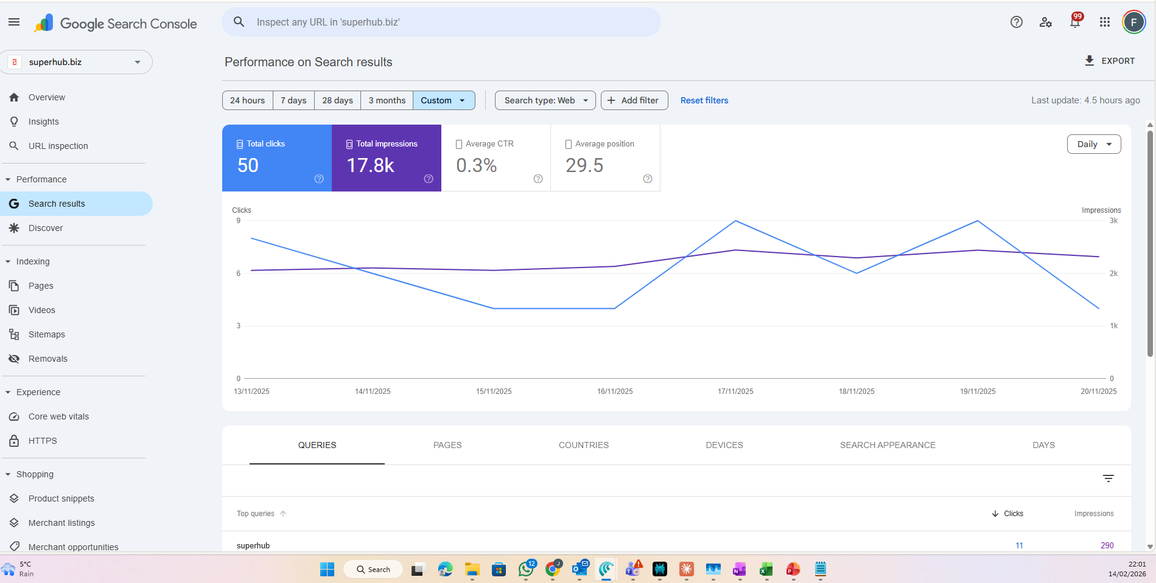Click the Reset filters link

click(x=704, y=100)
